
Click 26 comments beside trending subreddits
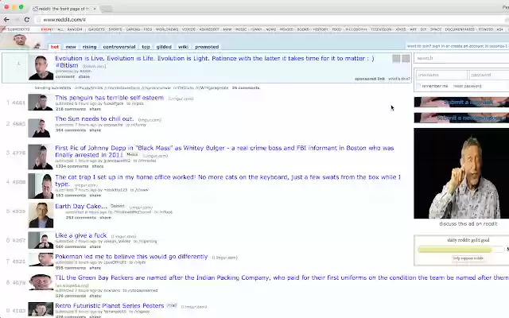[246, 88]
